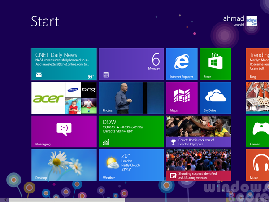
Task: Click the left arrow of the horizontal scrollbar
Action: coord(6,200)
